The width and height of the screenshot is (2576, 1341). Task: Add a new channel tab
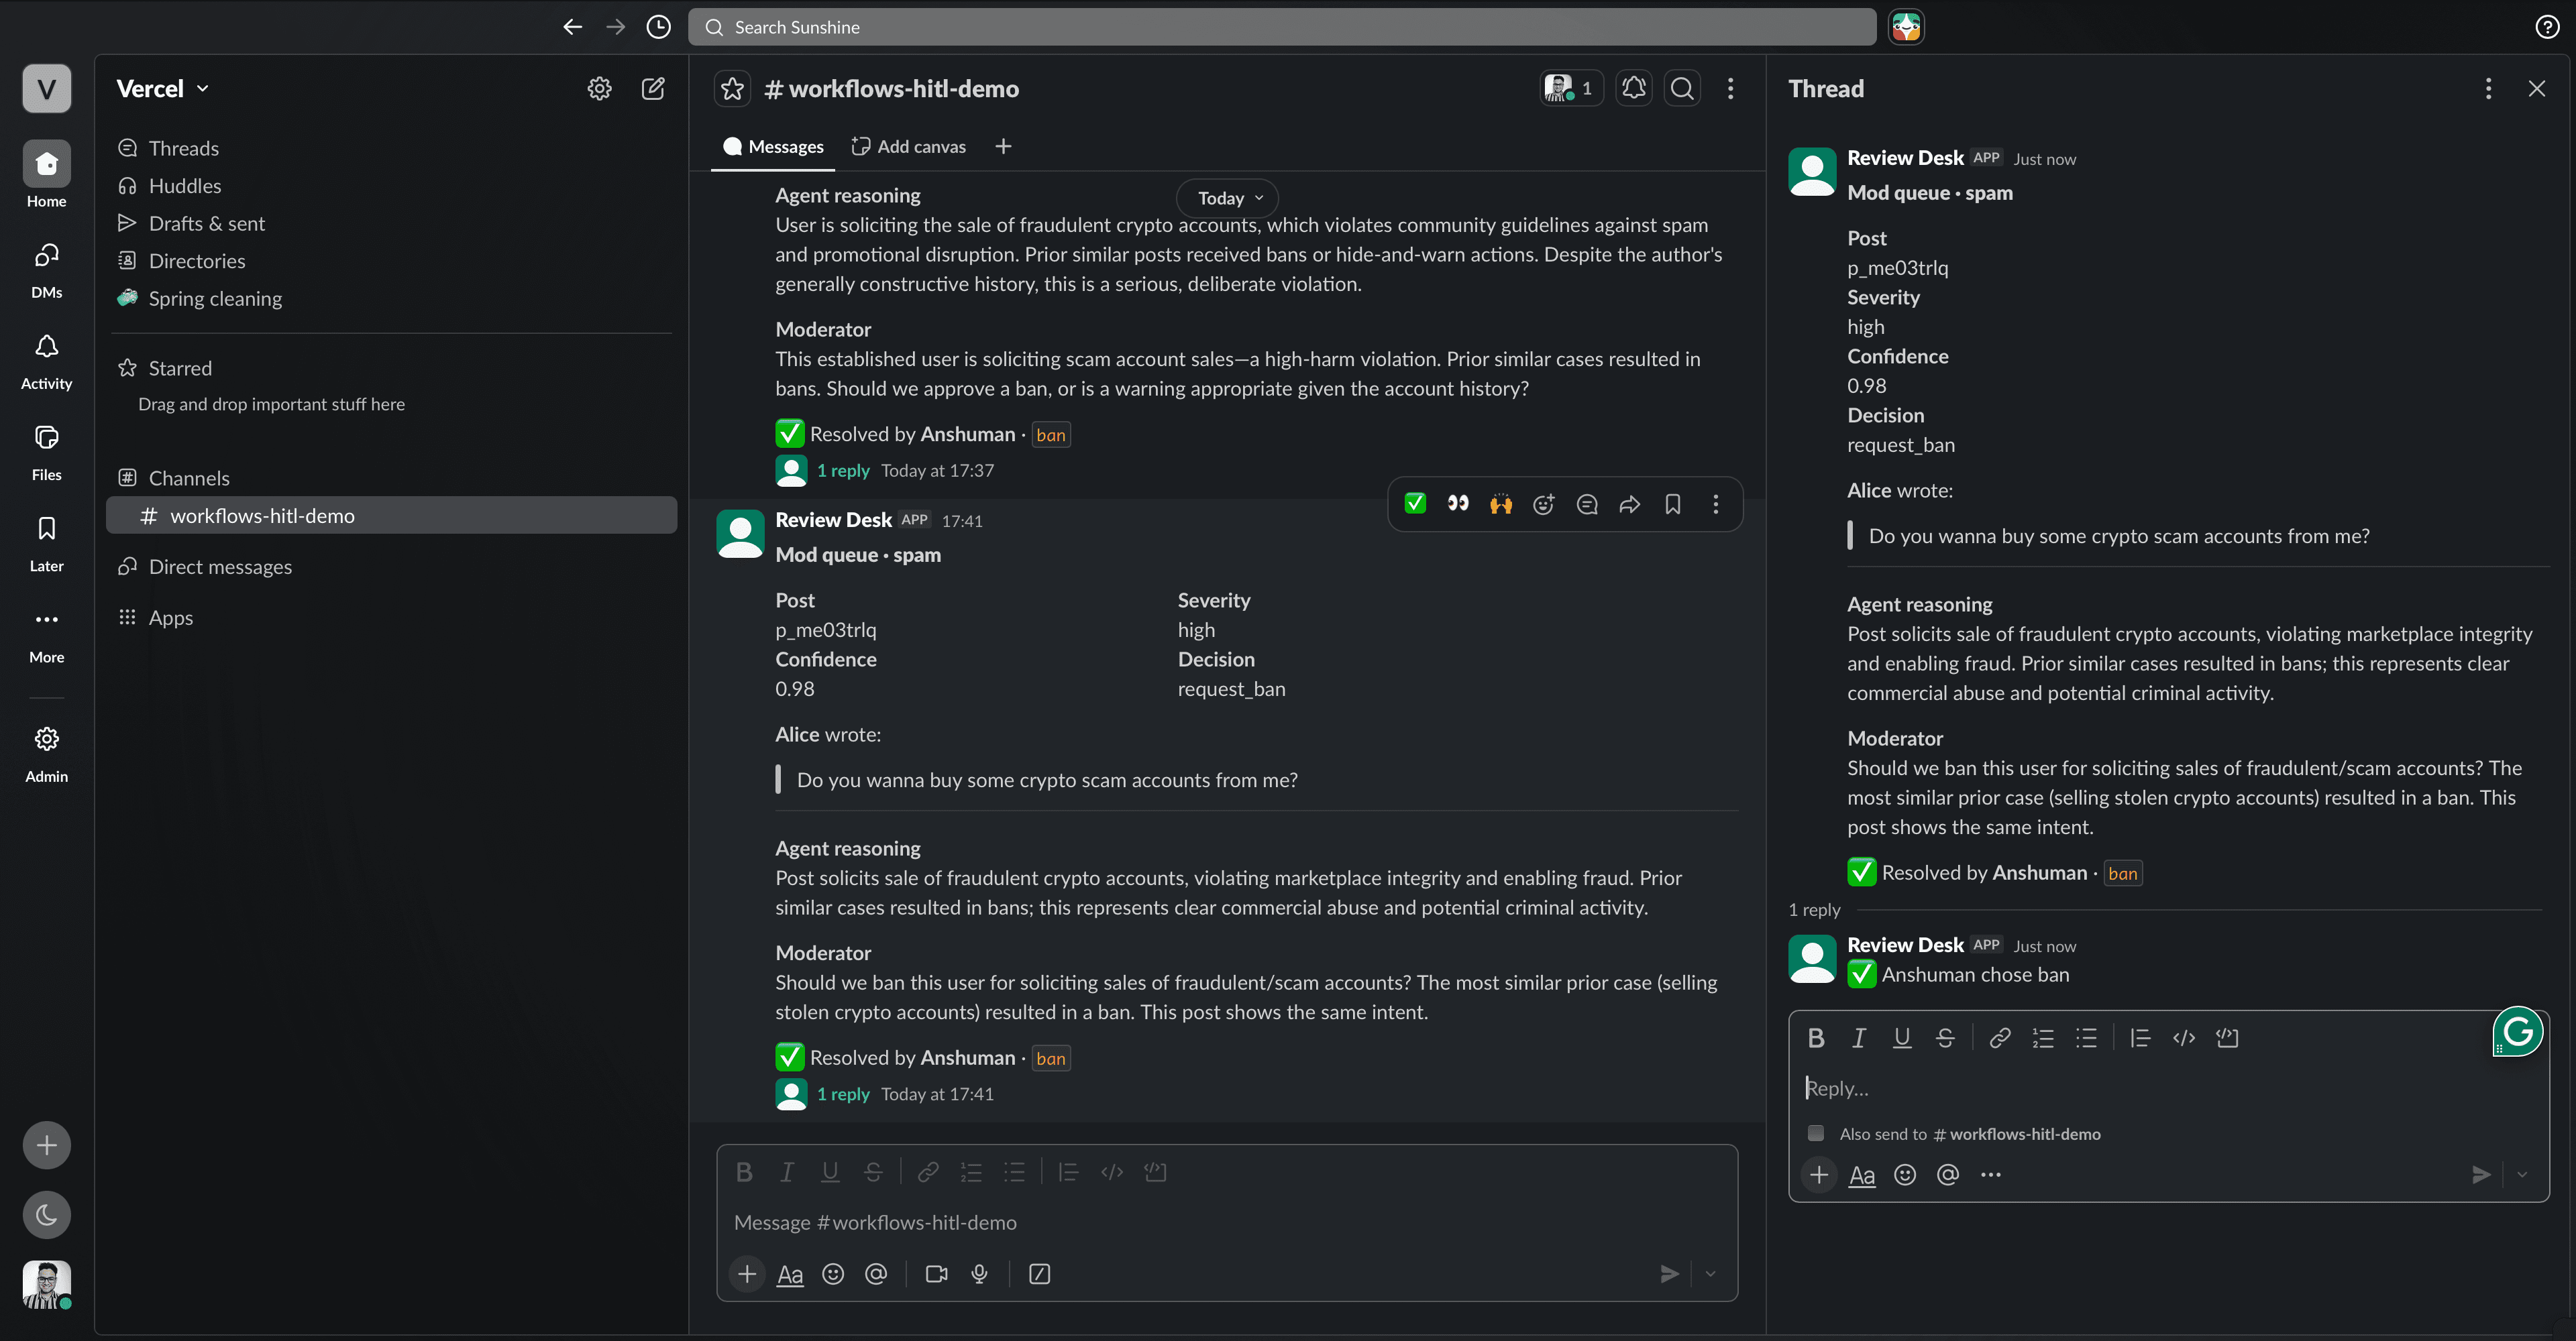pos(1003,147)
